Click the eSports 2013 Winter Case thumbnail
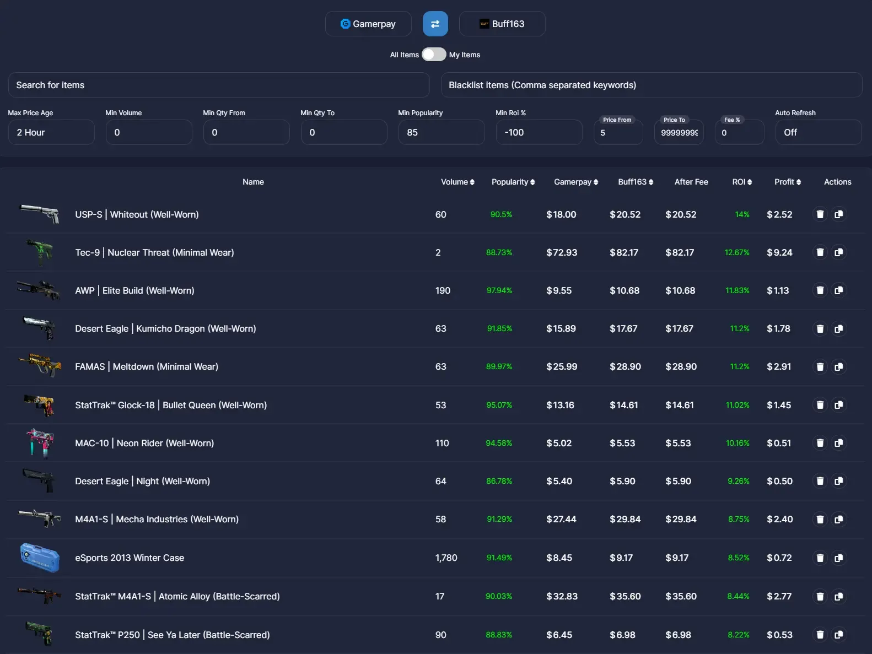Image resolution: width=872 pixels, height=654 pixels. tap(40, 557)
